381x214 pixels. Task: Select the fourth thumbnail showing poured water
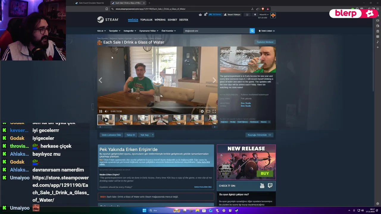coord(160,119)
